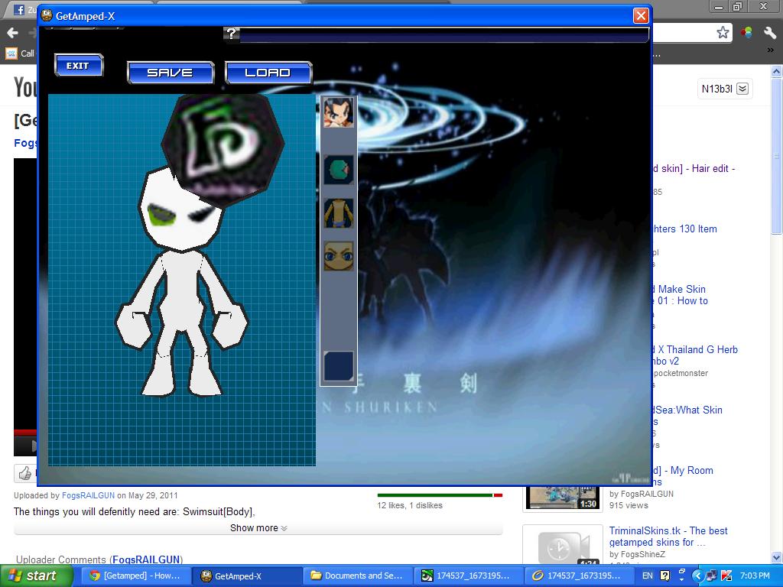Open the 'Sea:What Skin' related video link
The height and width of the screenshot is (587, 783).
point(688,410)
